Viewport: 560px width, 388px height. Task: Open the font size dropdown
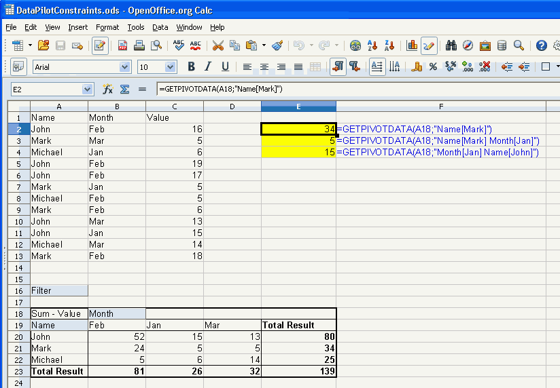[x=171, y=66]
